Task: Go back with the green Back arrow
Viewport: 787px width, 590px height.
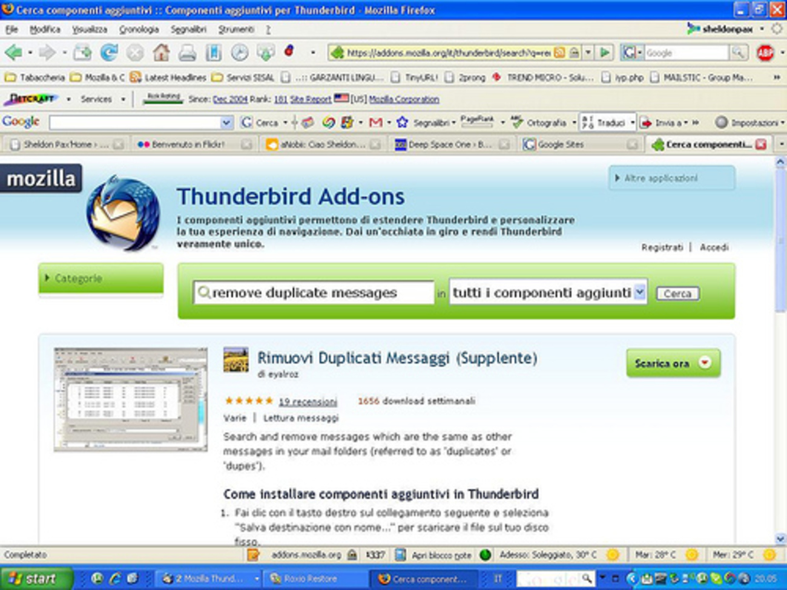Action: [x=13, y=53]
